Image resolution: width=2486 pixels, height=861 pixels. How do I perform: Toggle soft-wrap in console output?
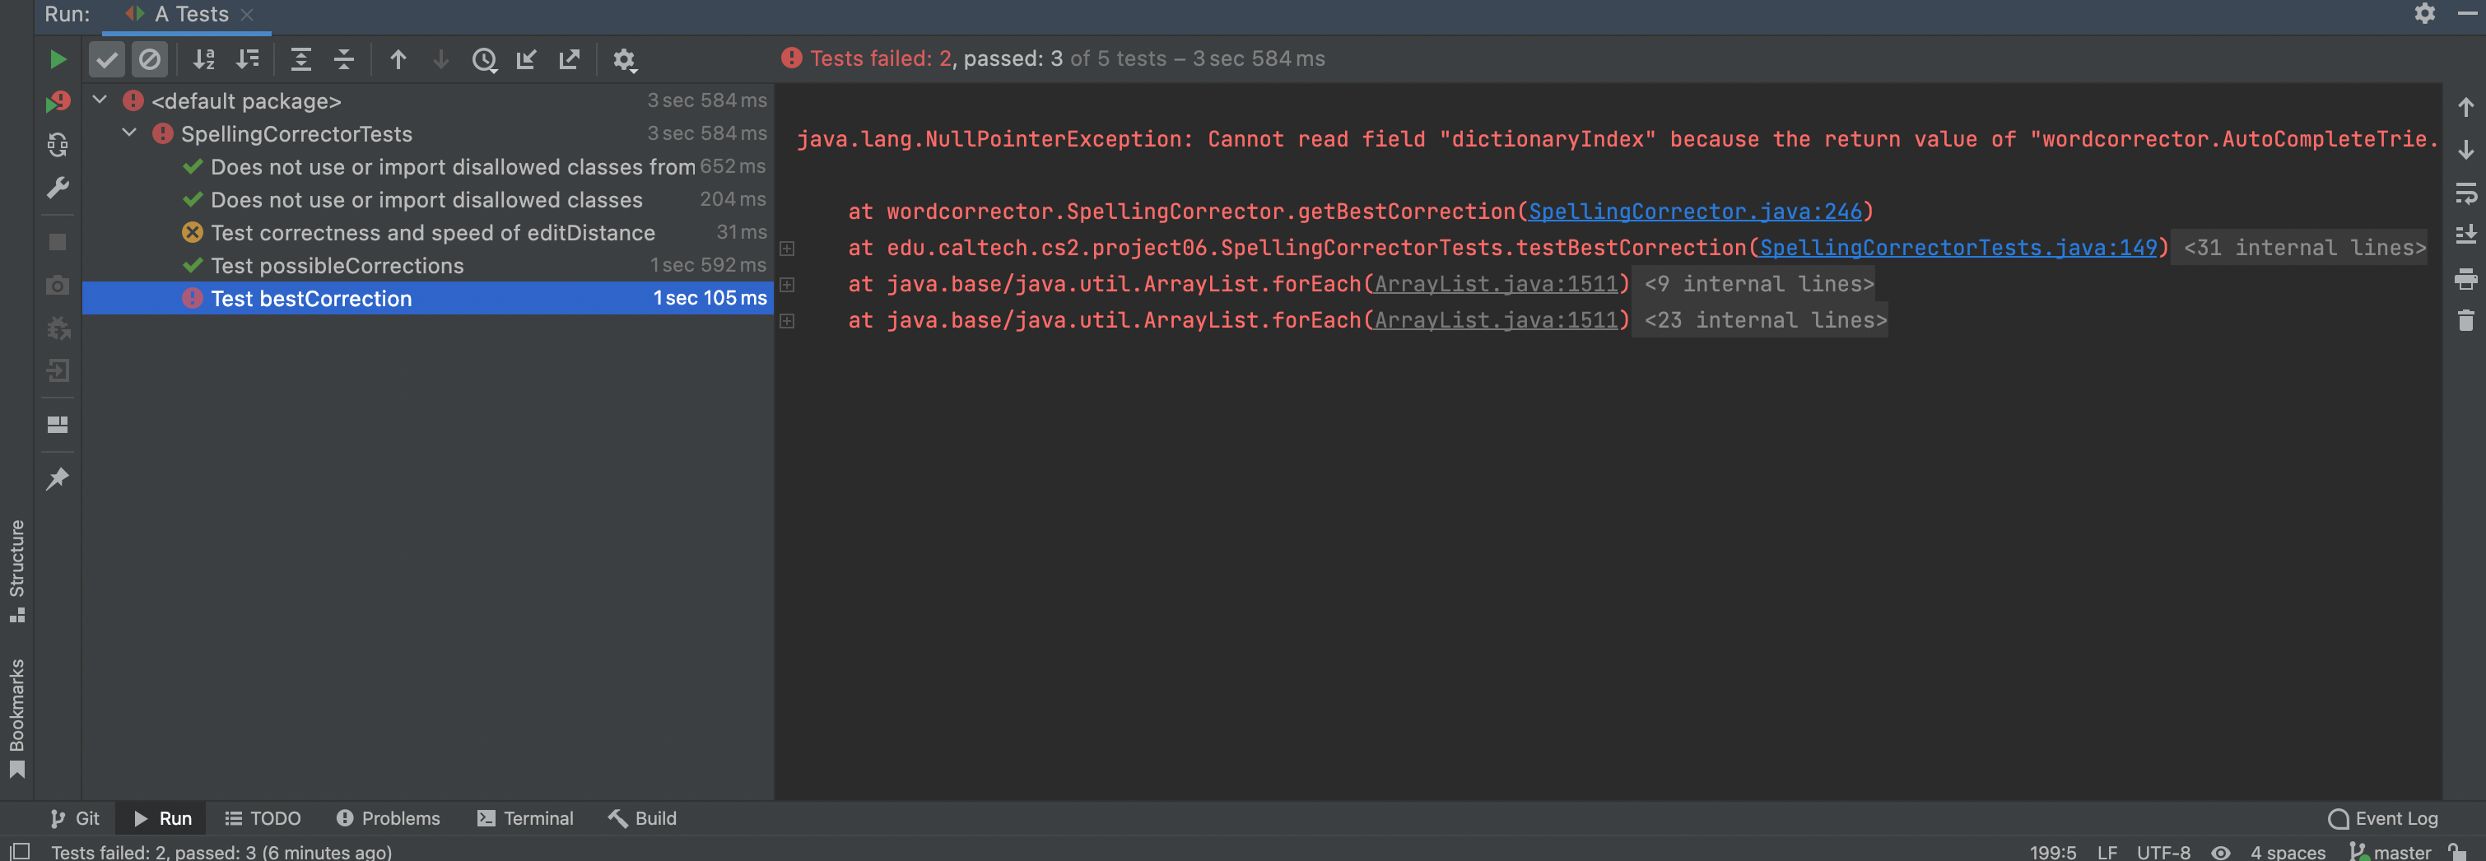point(2465,193)
